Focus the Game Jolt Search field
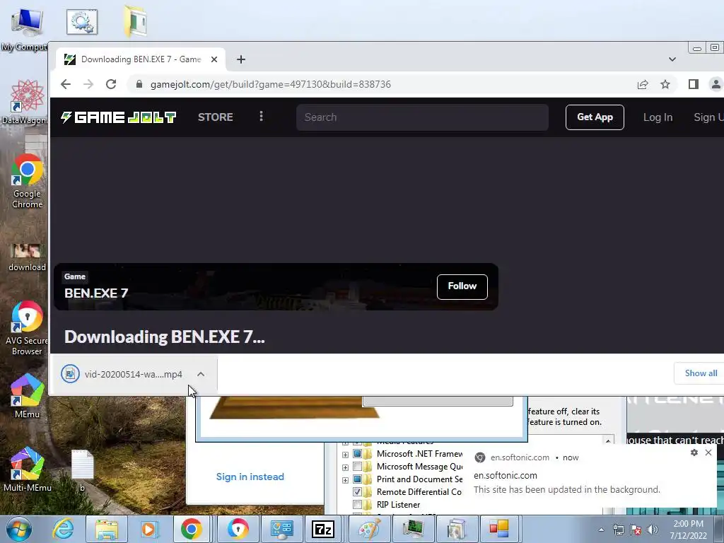 [x=422, y=117]
